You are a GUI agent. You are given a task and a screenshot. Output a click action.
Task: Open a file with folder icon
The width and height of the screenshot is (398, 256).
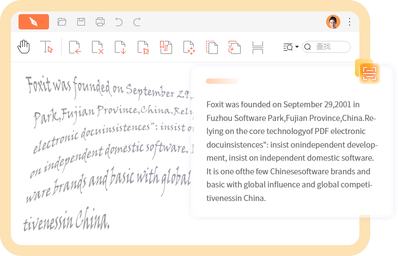point(62,22)
